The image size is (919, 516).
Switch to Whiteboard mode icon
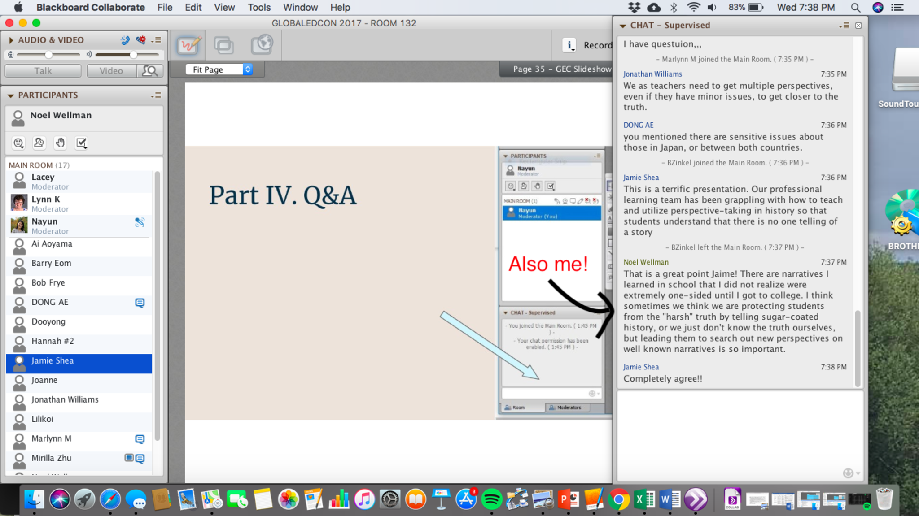[188, 45]
